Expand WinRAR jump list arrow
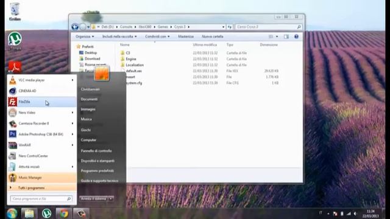 [73, 145]
